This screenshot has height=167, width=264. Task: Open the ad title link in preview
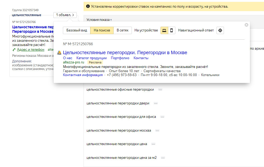coord(125,53)
